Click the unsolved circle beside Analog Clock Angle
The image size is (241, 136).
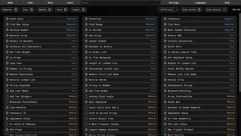(86, 96)
